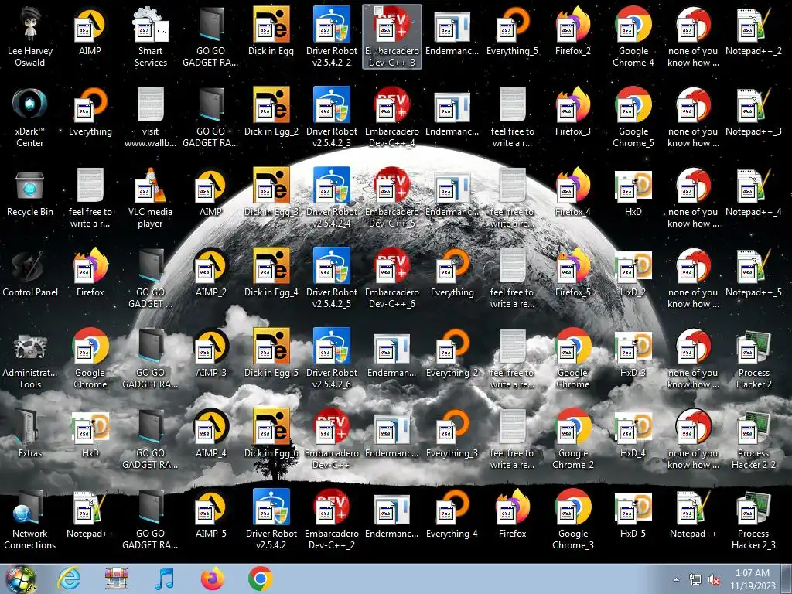Screen dimensions: 792x594
Task: Open the Recycle Bin
Action: pos(30,193)
